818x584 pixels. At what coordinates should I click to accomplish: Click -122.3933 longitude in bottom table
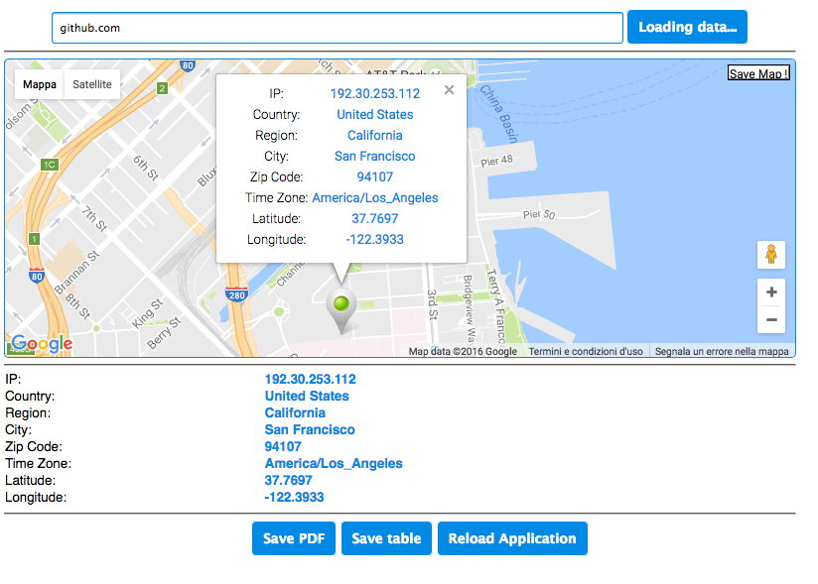[x=294, y=498]
